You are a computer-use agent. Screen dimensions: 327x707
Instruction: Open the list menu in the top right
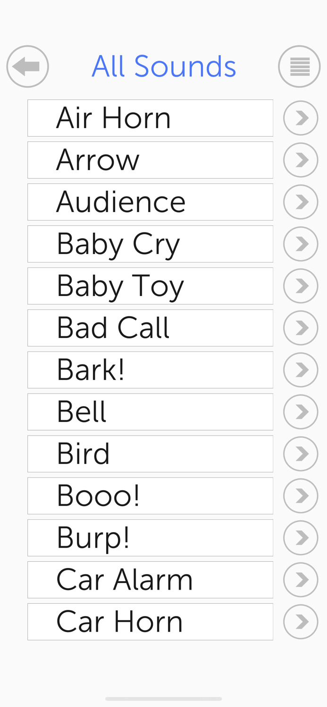pyautogui.click(x=300, y=66)
